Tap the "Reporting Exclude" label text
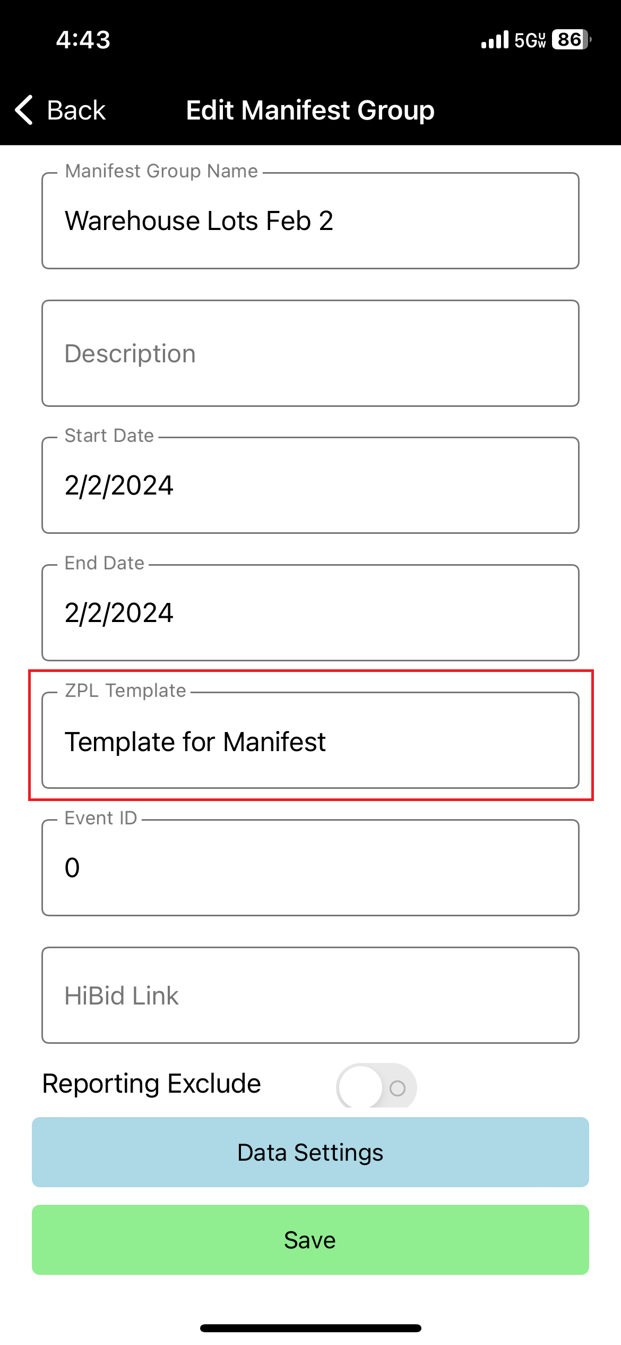This screenshot has height=1345, width=621. (152, 1084)
